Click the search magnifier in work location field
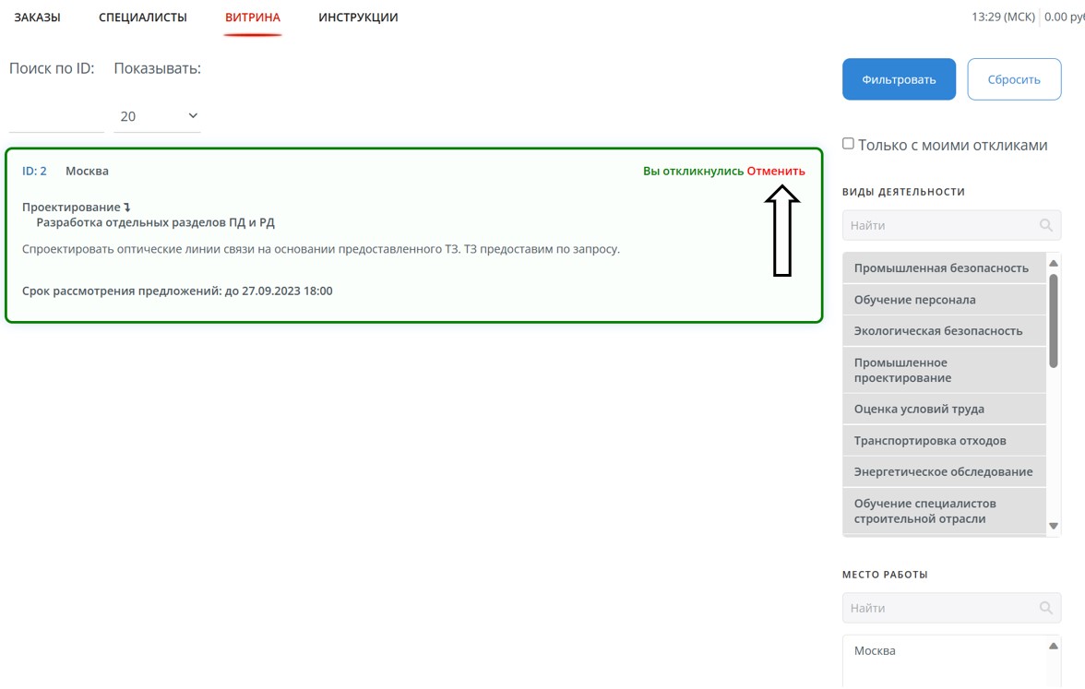Screen dimensions: 1085x689 [x=1045, y=608]
